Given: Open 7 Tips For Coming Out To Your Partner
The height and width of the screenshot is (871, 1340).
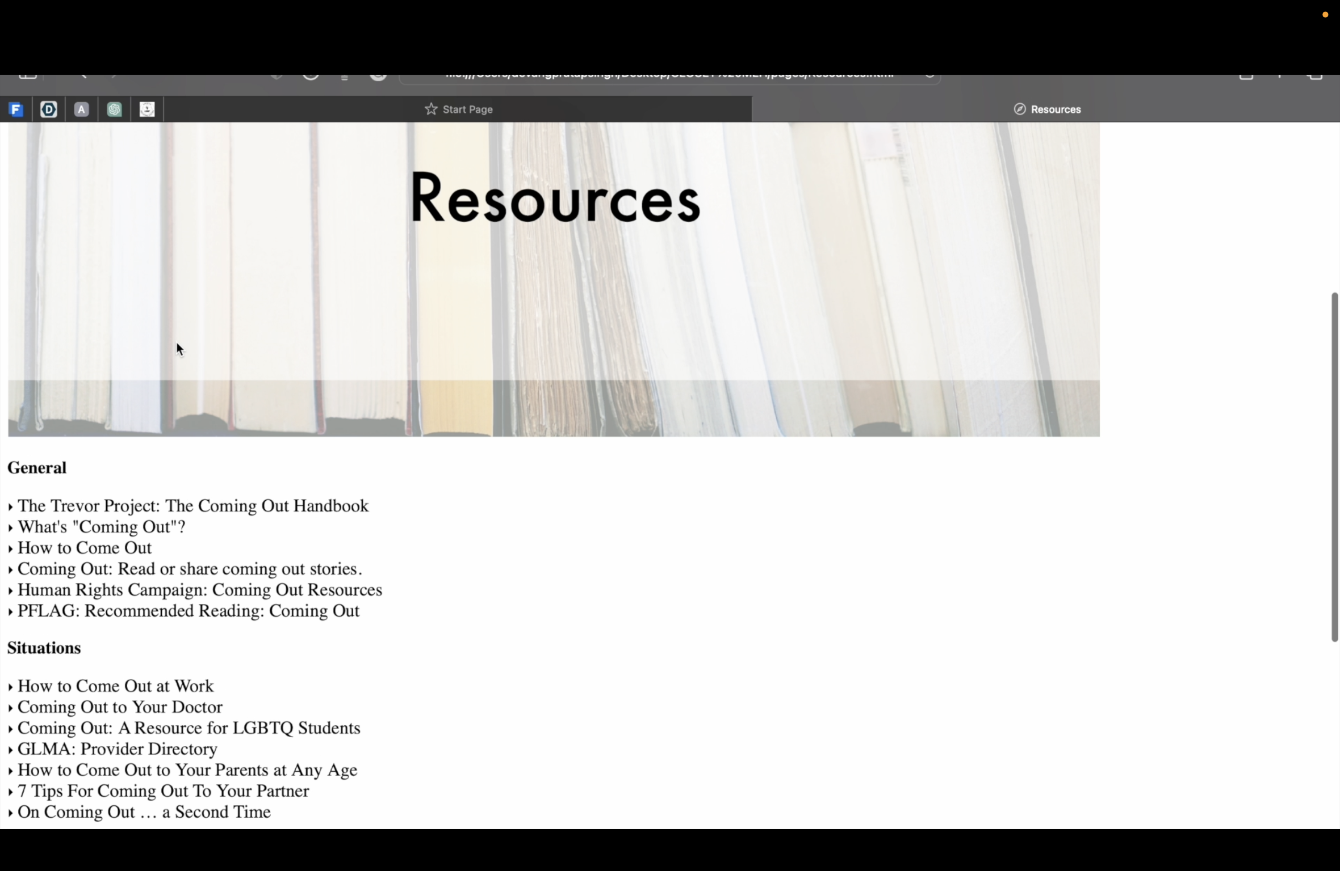Looking at the screenshot, I should (163, 791).
